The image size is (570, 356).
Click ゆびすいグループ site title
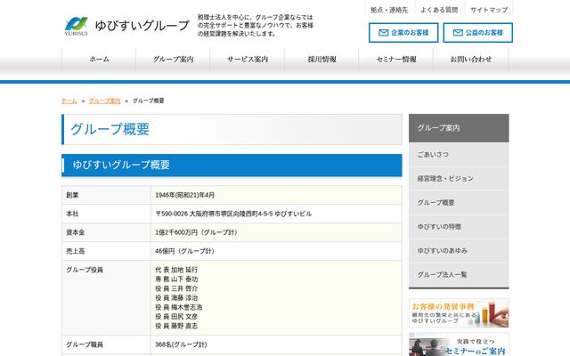point(142,26)
